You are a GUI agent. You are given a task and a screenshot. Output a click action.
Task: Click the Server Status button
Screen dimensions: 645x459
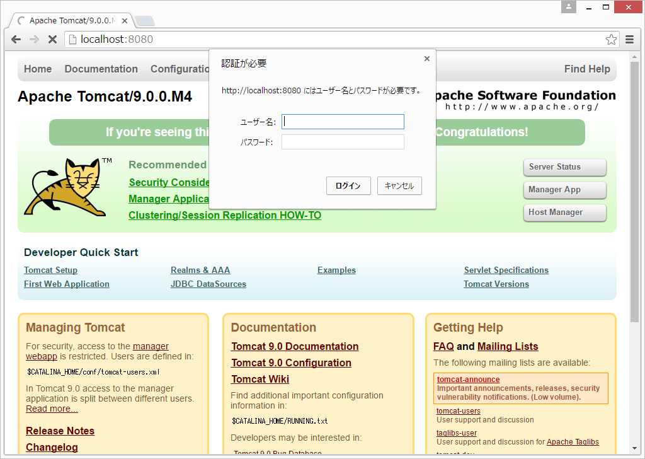click(x=564, y=167)
